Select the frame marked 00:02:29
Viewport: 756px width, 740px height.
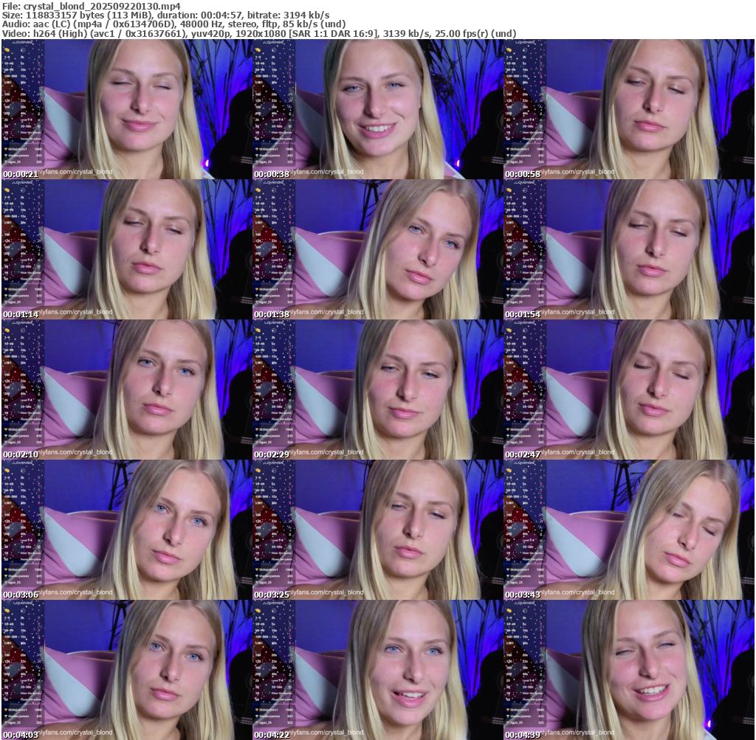point(377,390)
